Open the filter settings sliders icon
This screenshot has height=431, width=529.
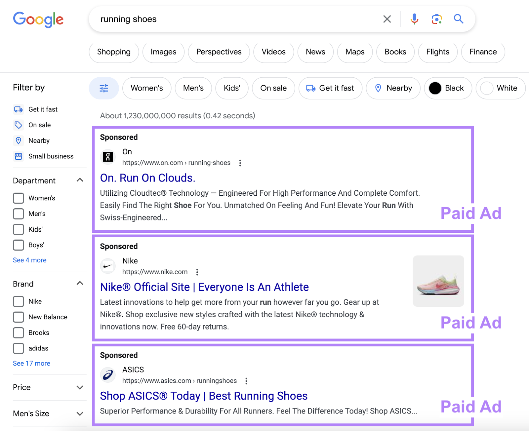pyautogui.click(x=103, y=88)
